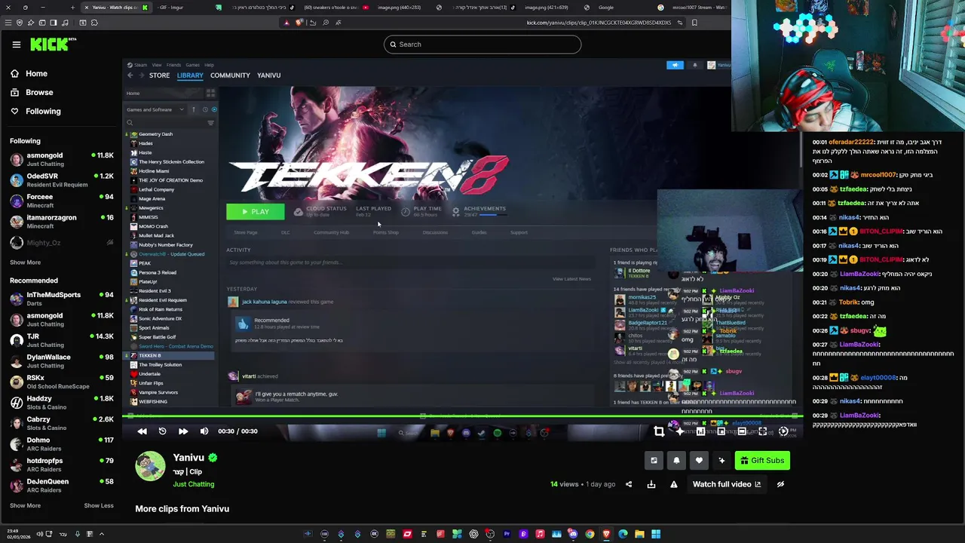Viewport: 965px width, 543px height.
Task: Open Haddzy recommended channel
Action: (62, 403)
